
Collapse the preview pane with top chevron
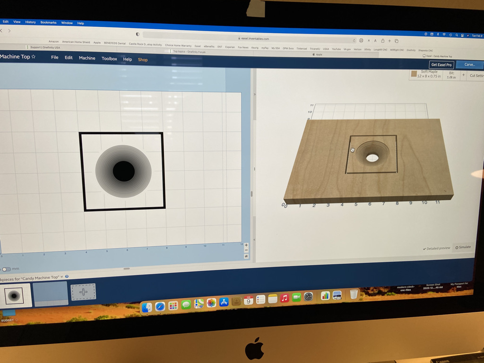[x=255, y=95]
